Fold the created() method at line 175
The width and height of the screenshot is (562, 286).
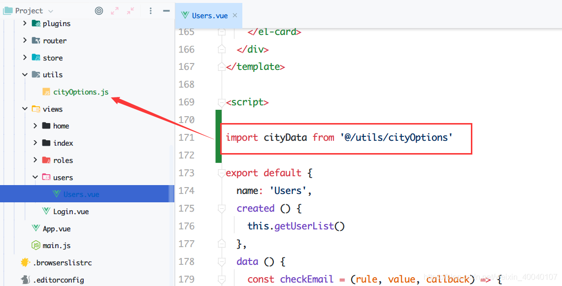(x=222, y=209)
